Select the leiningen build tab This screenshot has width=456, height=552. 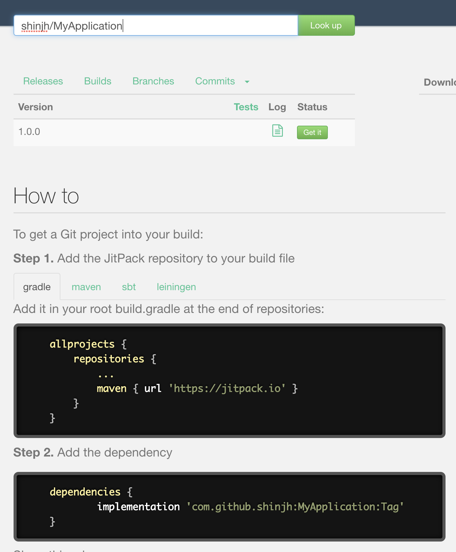pyautogui.click(x=176, y=287)
